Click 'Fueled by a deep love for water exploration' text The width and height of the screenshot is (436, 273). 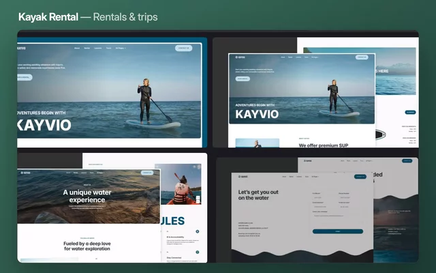point(87,246)
